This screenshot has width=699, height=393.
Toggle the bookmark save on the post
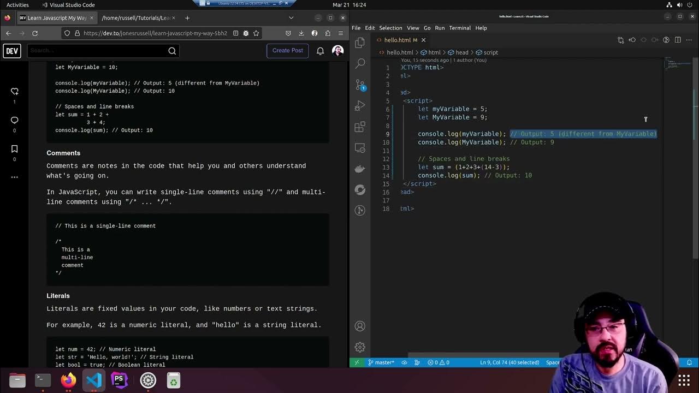pos(15,149)
